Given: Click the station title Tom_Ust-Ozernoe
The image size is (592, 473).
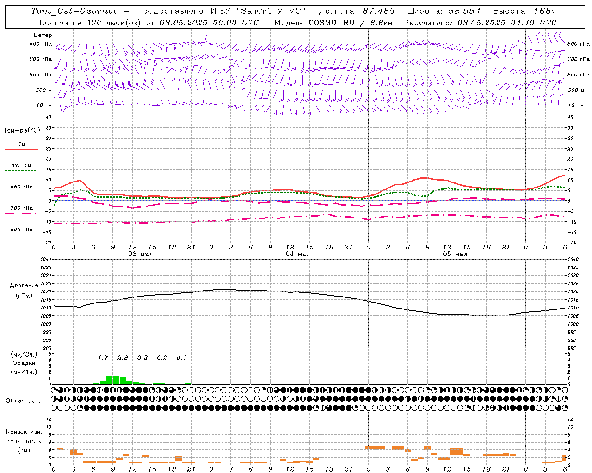Looking at the screenshot, I should pyautogui.click(x=74, y=11).
